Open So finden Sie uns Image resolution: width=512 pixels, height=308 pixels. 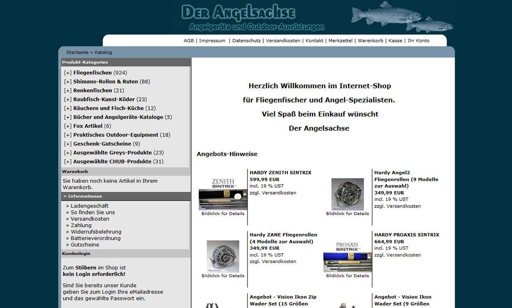tap(93, 213)
